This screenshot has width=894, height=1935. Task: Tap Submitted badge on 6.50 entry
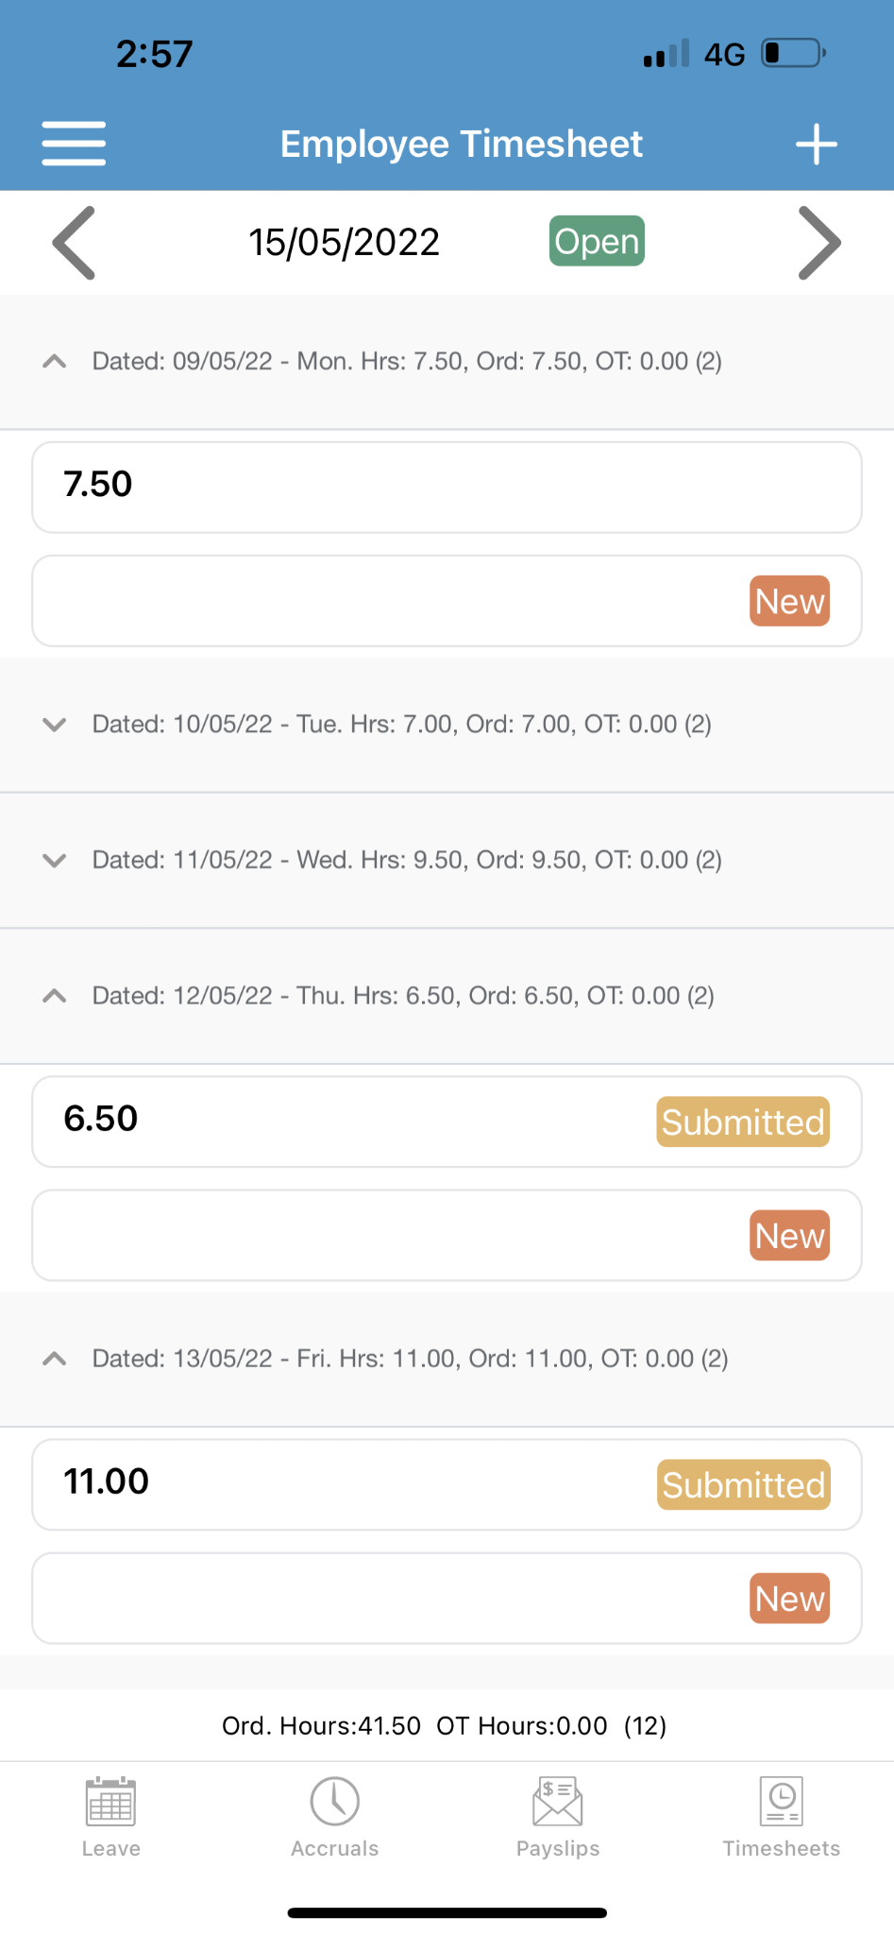pos(743,1122)
